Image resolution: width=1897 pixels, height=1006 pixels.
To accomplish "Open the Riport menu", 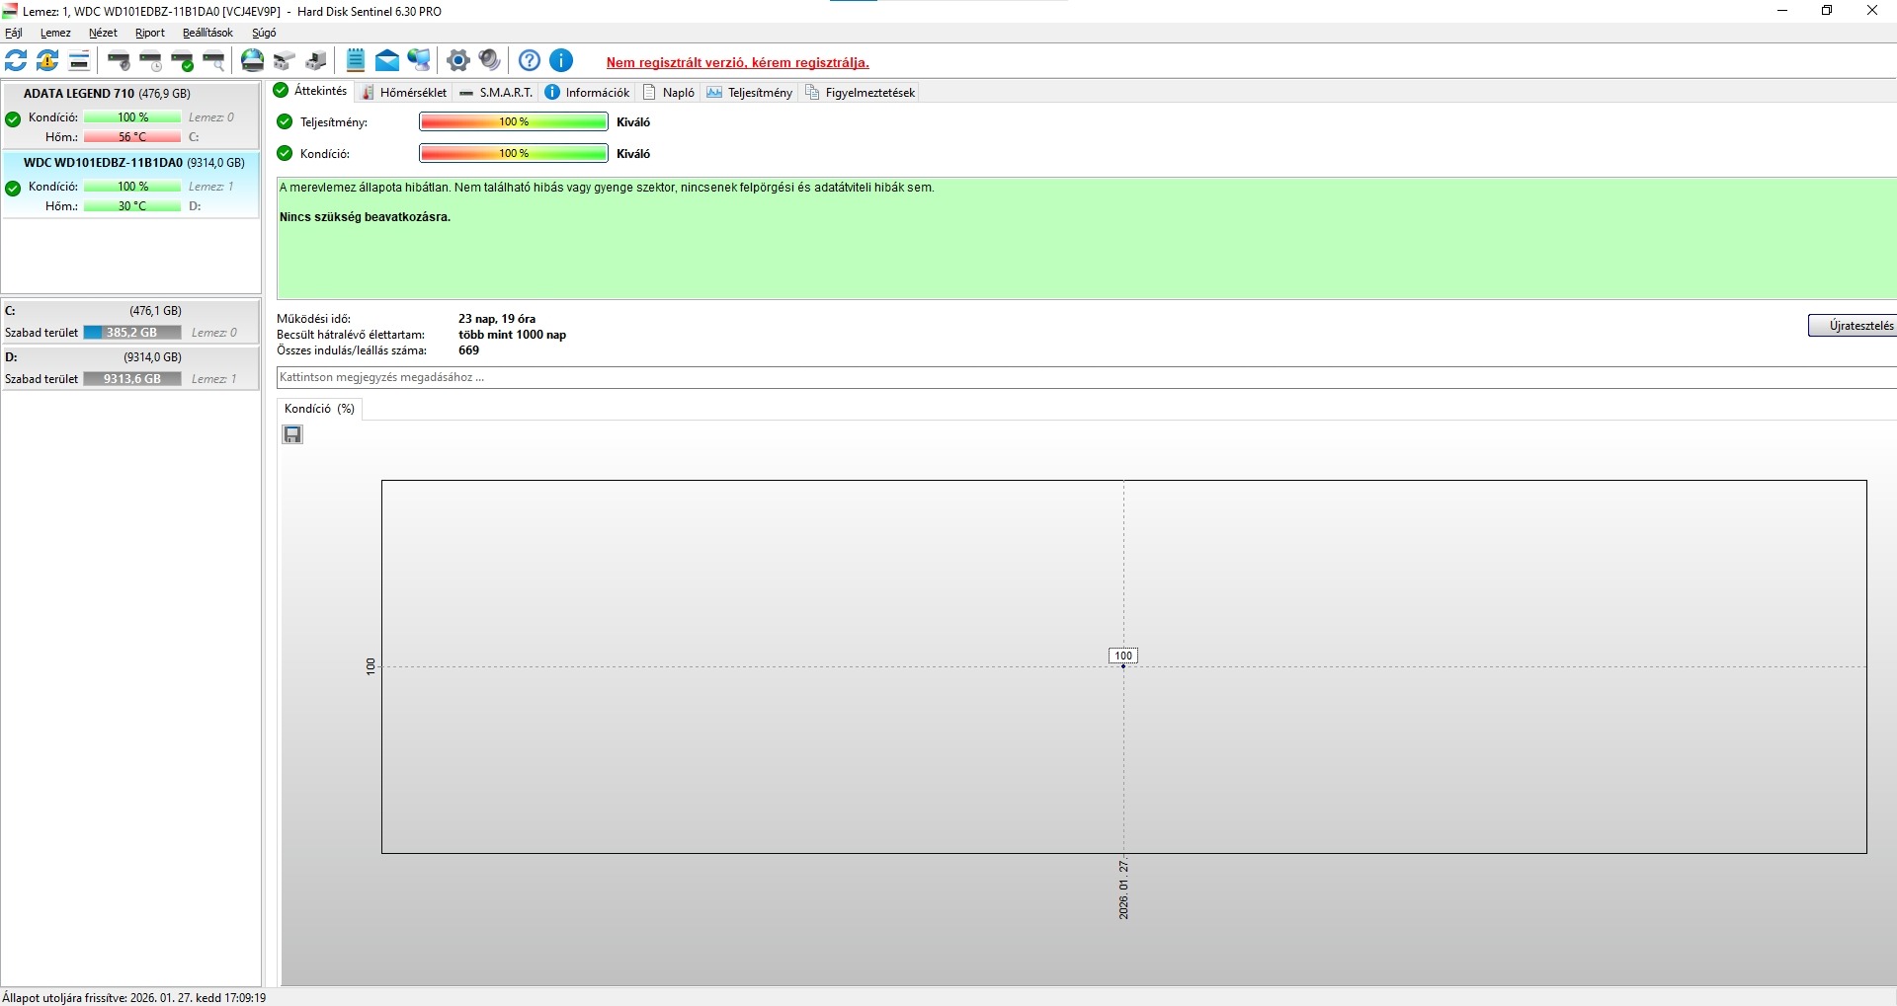I will pyautogui.click(x=150, y=33).
